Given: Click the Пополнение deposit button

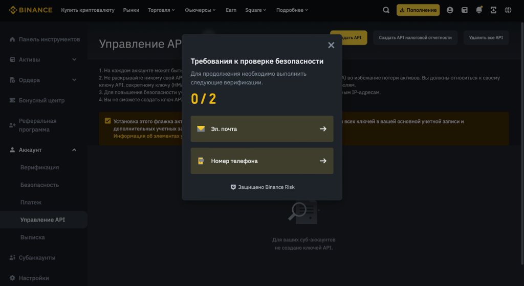Looking at the screenshot, I should (418, 10).
